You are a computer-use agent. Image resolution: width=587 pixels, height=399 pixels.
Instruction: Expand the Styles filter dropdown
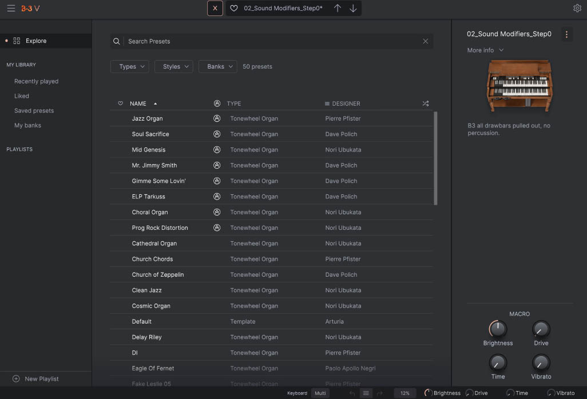tap(173, 66)
